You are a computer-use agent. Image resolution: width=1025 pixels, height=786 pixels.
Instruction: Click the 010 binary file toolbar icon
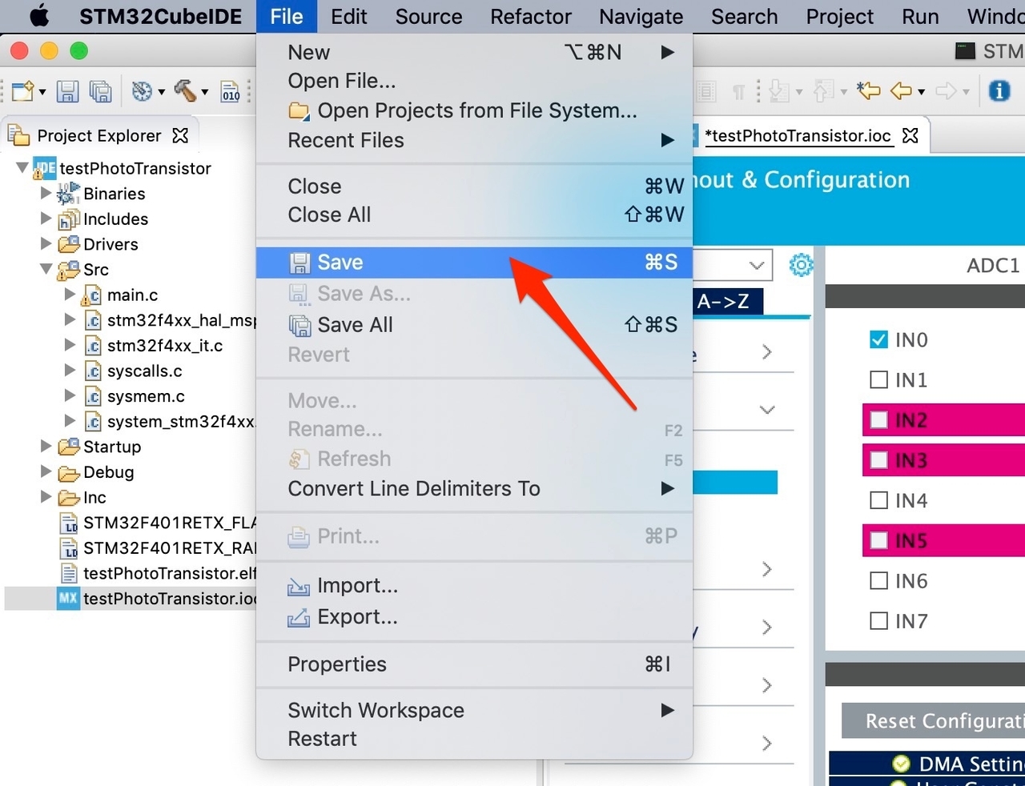point(231,91)
